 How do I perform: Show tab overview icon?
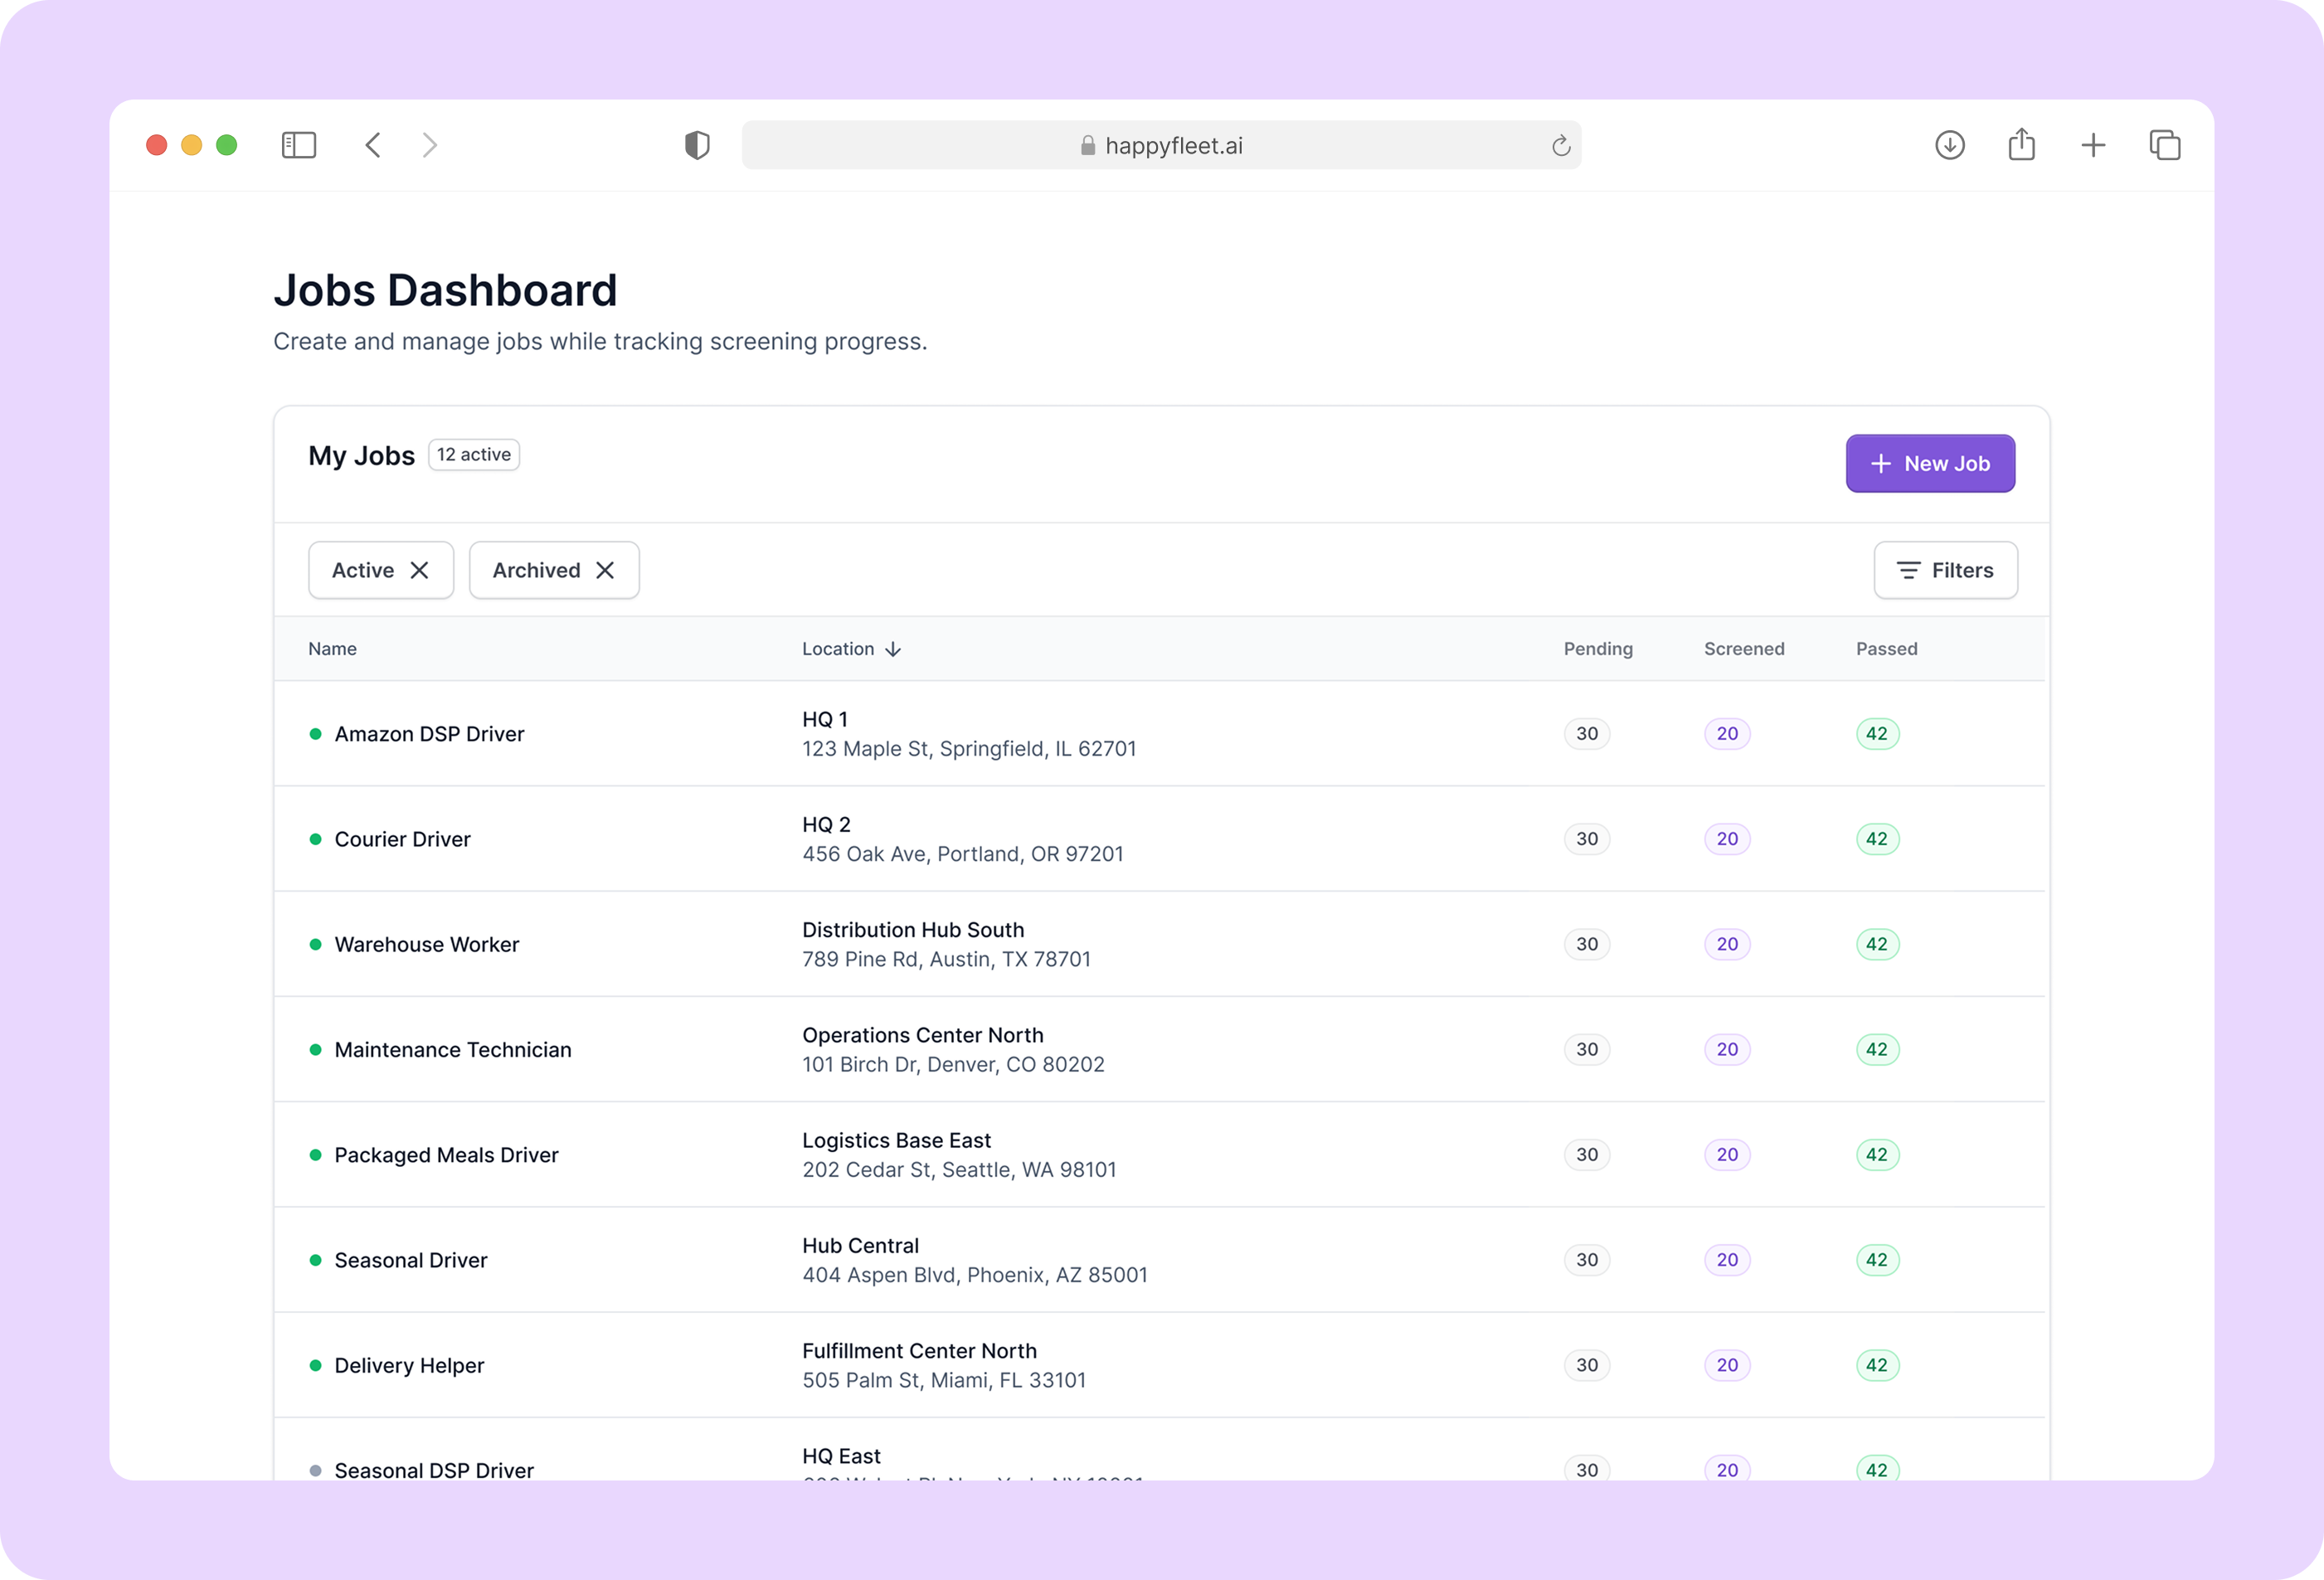[x=2165, y=145]
